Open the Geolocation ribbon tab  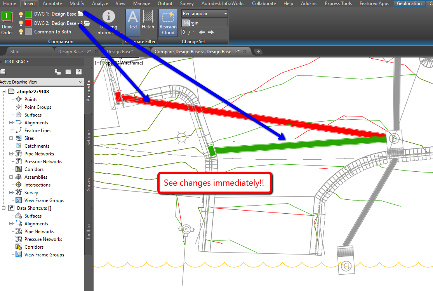409,3
